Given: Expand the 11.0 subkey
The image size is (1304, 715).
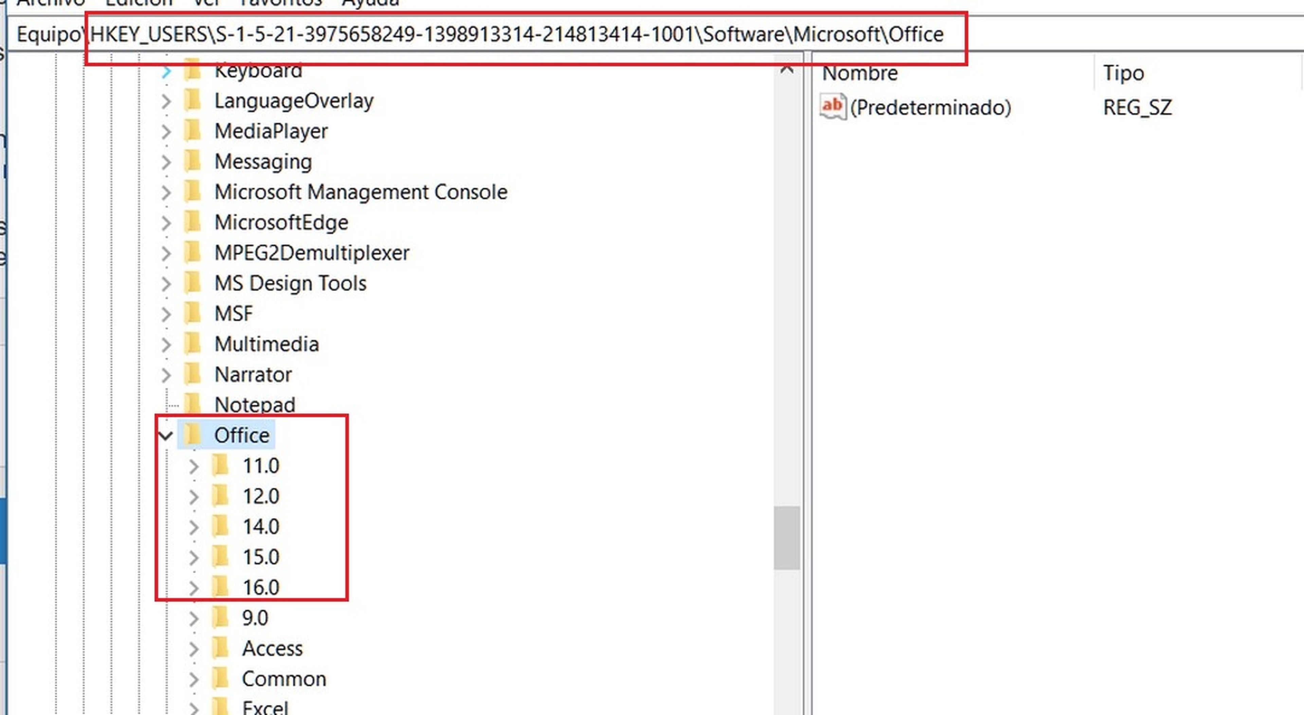Looking at the screenshot, I should (194, 466).
